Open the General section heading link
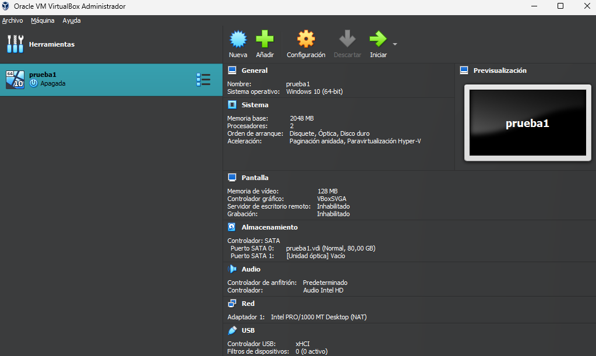 coord(254,71)
